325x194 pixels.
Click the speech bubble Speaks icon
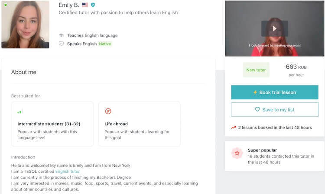(x=62, y=44)
